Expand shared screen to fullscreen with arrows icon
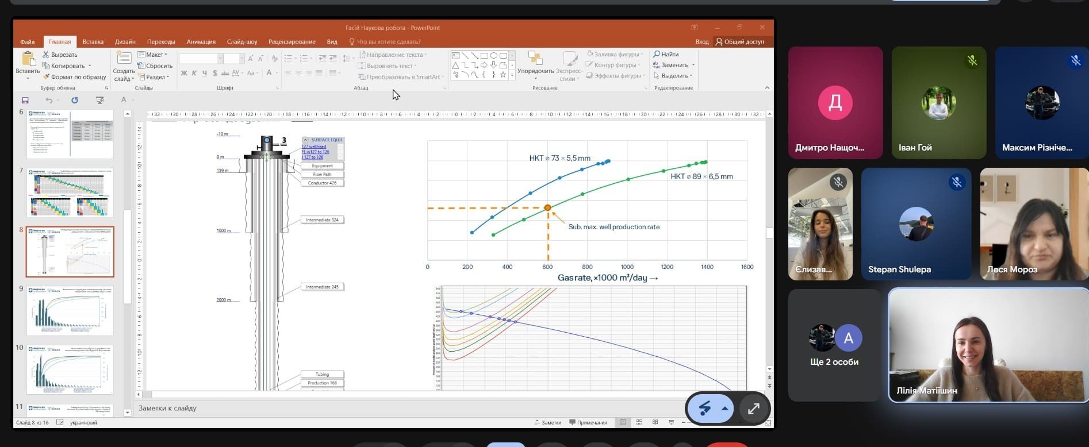 coord(753,409)
